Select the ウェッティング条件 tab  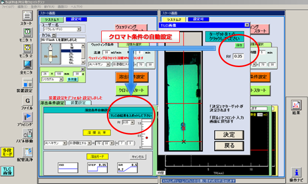(x=102, y=45)
